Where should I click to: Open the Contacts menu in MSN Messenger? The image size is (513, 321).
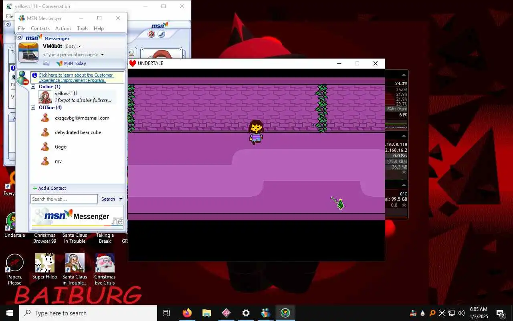pos(40,28)
